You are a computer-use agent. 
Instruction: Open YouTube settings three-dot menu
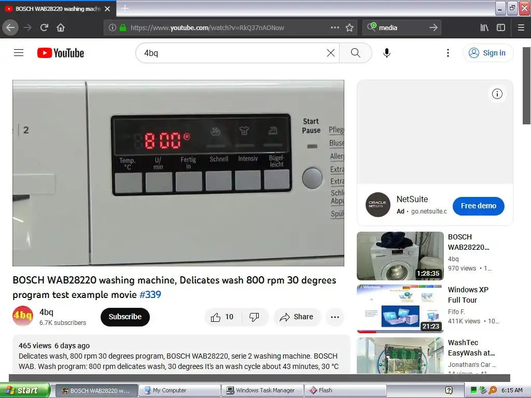[x=448, y=53]
